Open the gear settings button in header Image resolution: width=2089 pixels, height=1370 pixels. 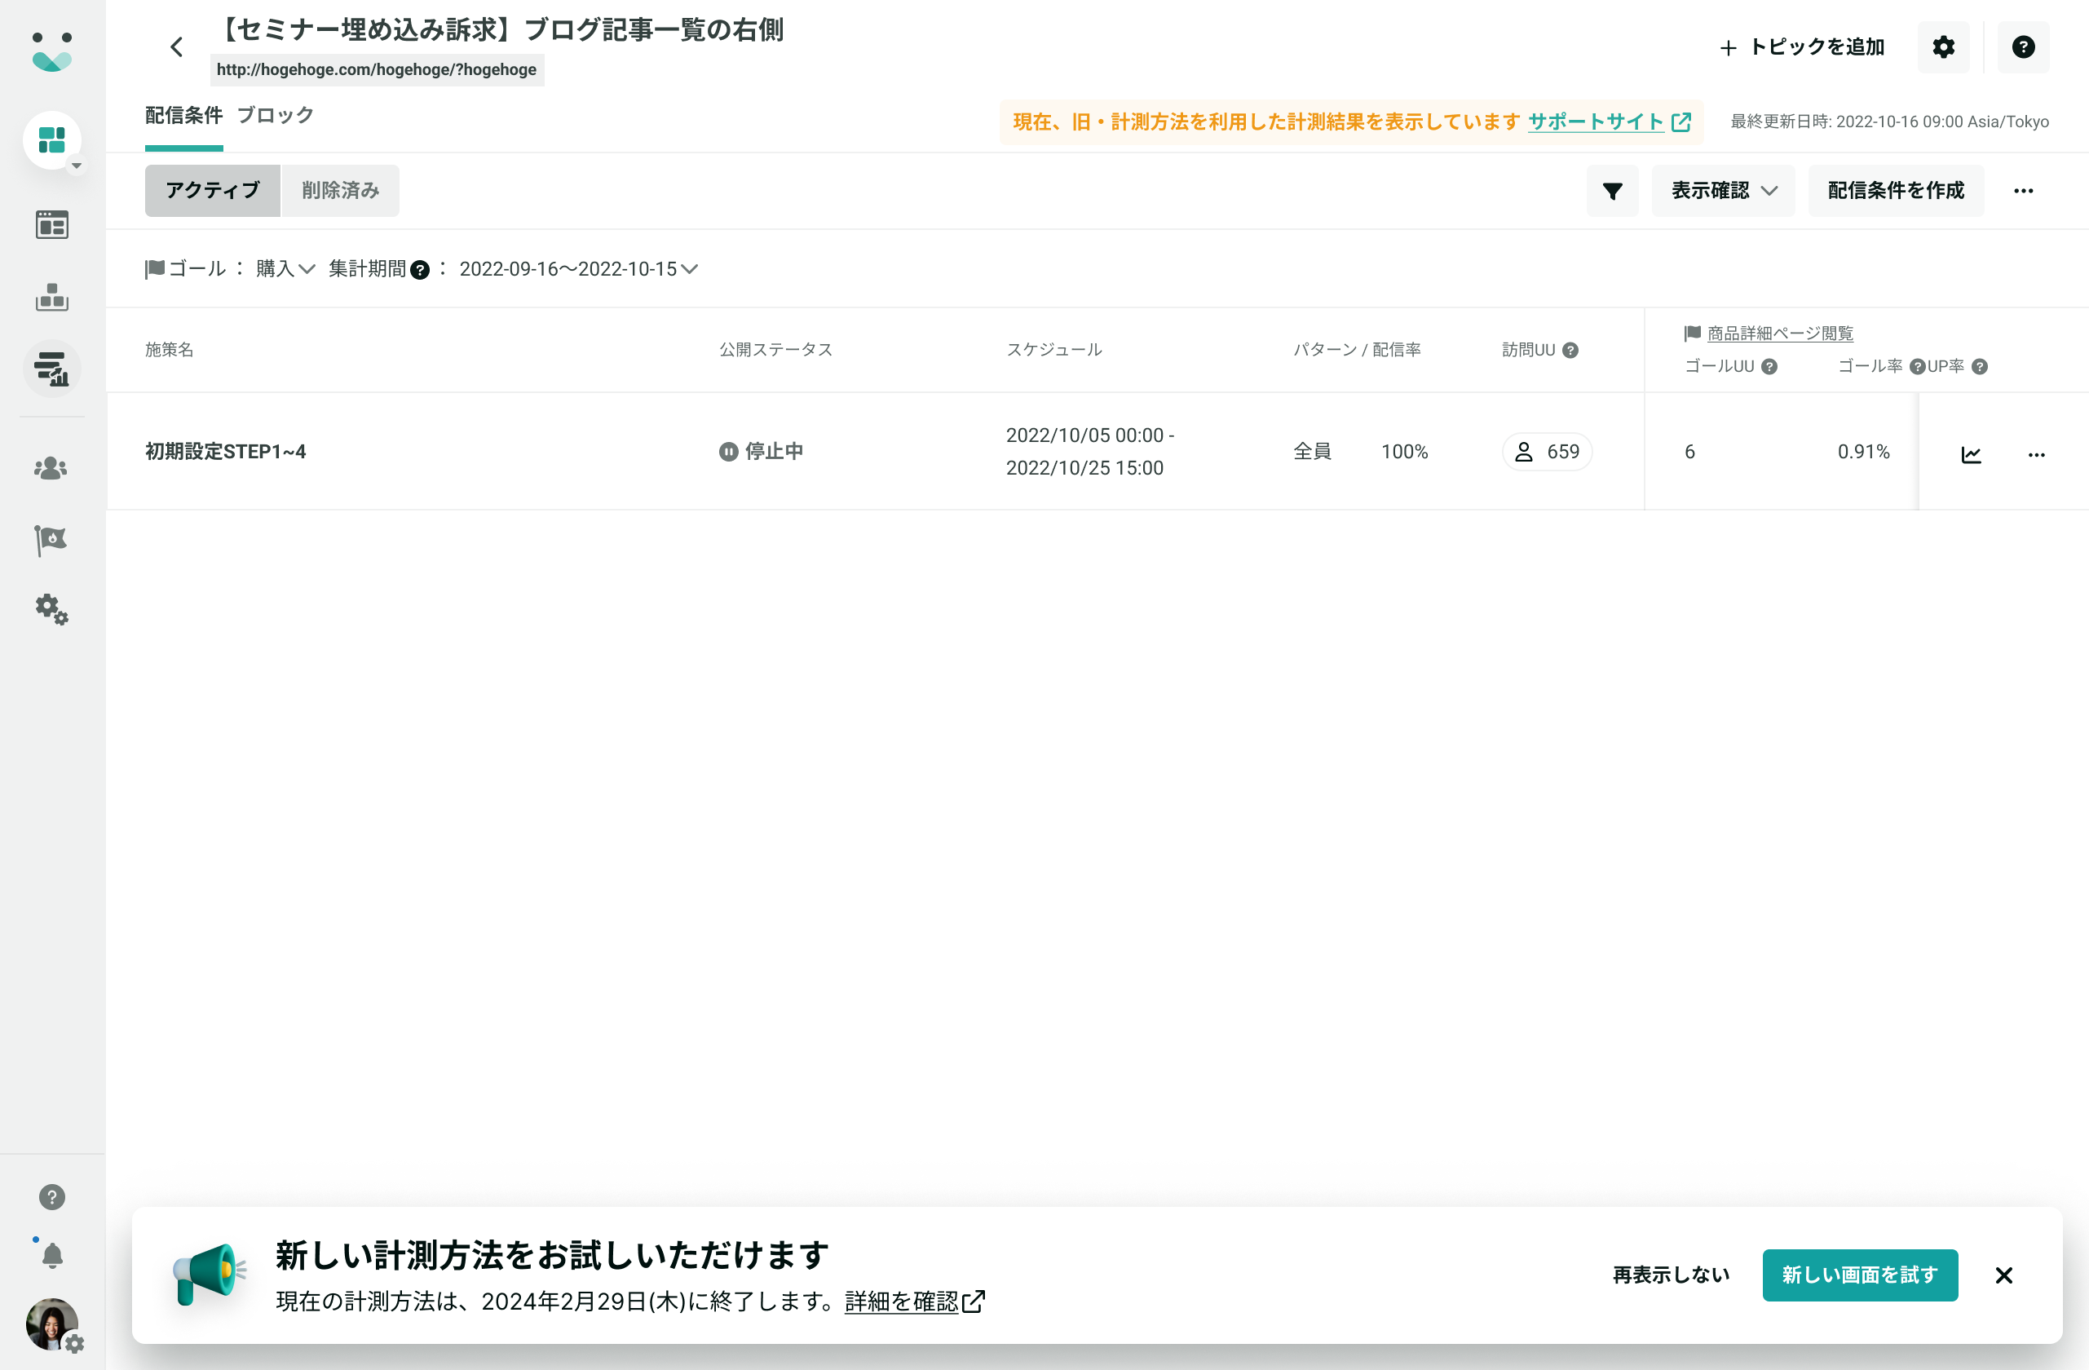(1943, 47)
